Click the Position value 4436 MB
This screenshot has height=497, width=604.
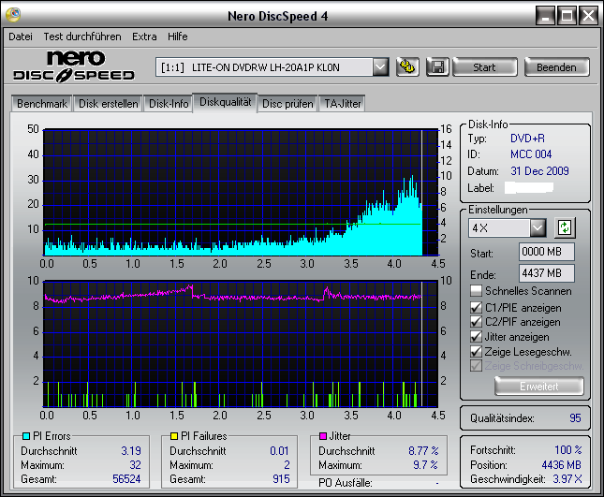pos(561,465)
